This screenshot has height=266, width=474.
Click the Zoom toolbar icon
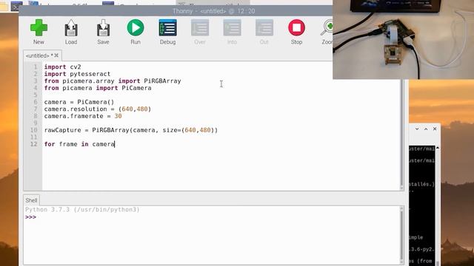pos(327,32)
